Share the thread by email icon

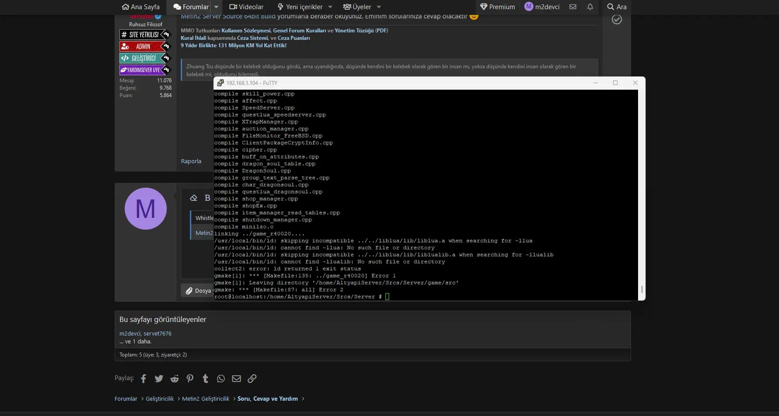[x=236, y=379]
